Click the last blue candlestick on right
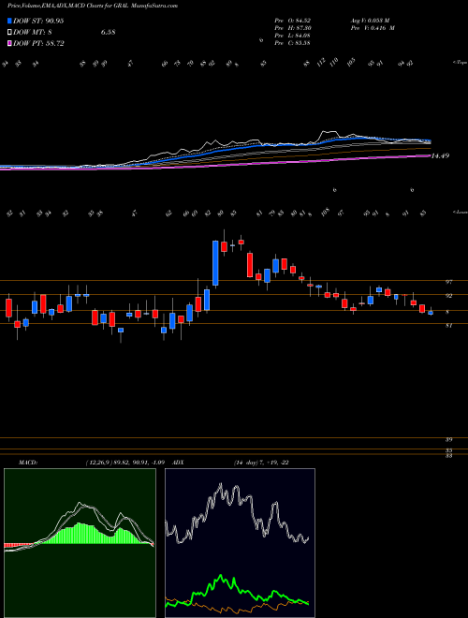This screenshot has height=618, width=468. (431, 313)
